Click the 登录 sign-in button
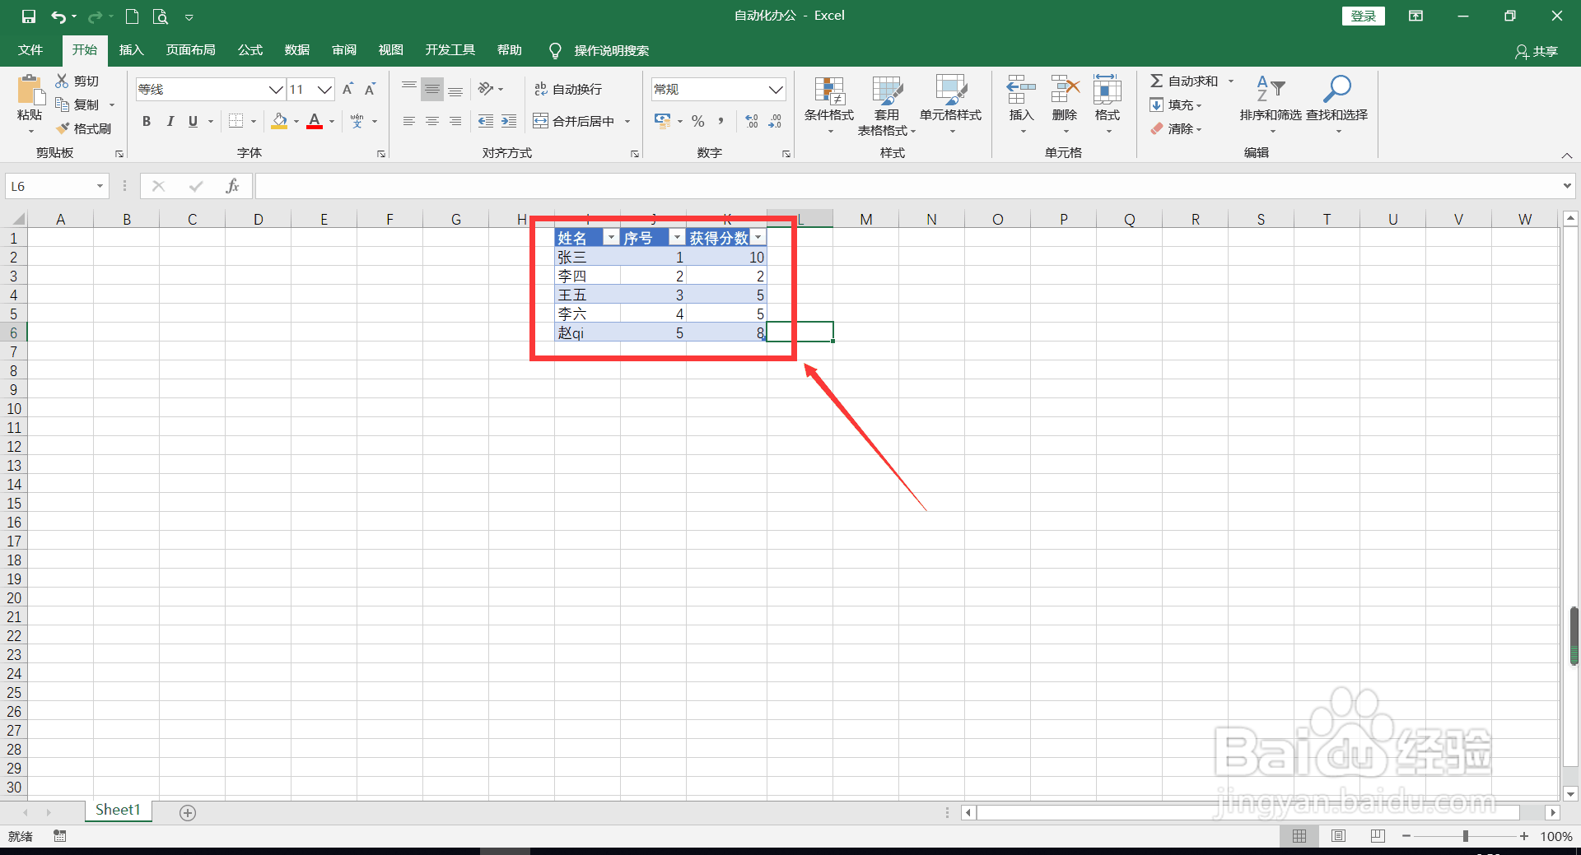This screenshot has height=855, width=1581. [1363, 16]
